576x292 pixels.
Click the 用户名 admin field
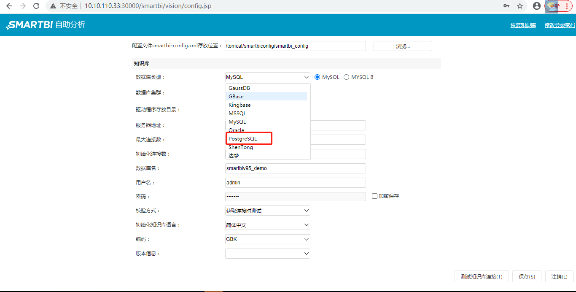(295, 182)
